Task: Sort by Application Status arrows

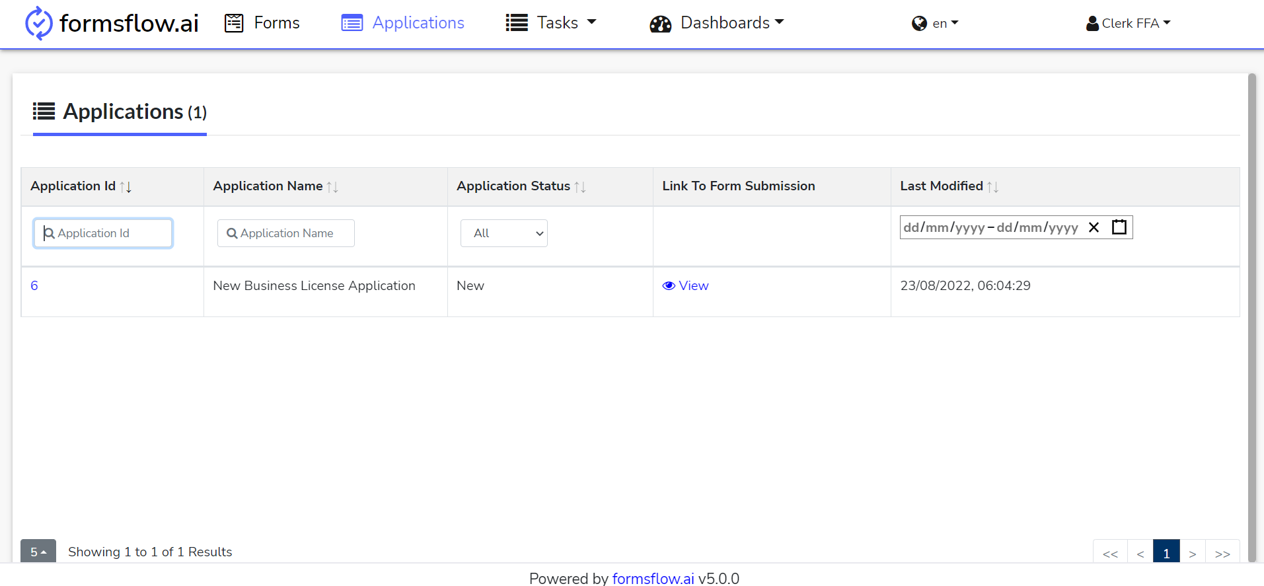Action: tap(580, 187)
